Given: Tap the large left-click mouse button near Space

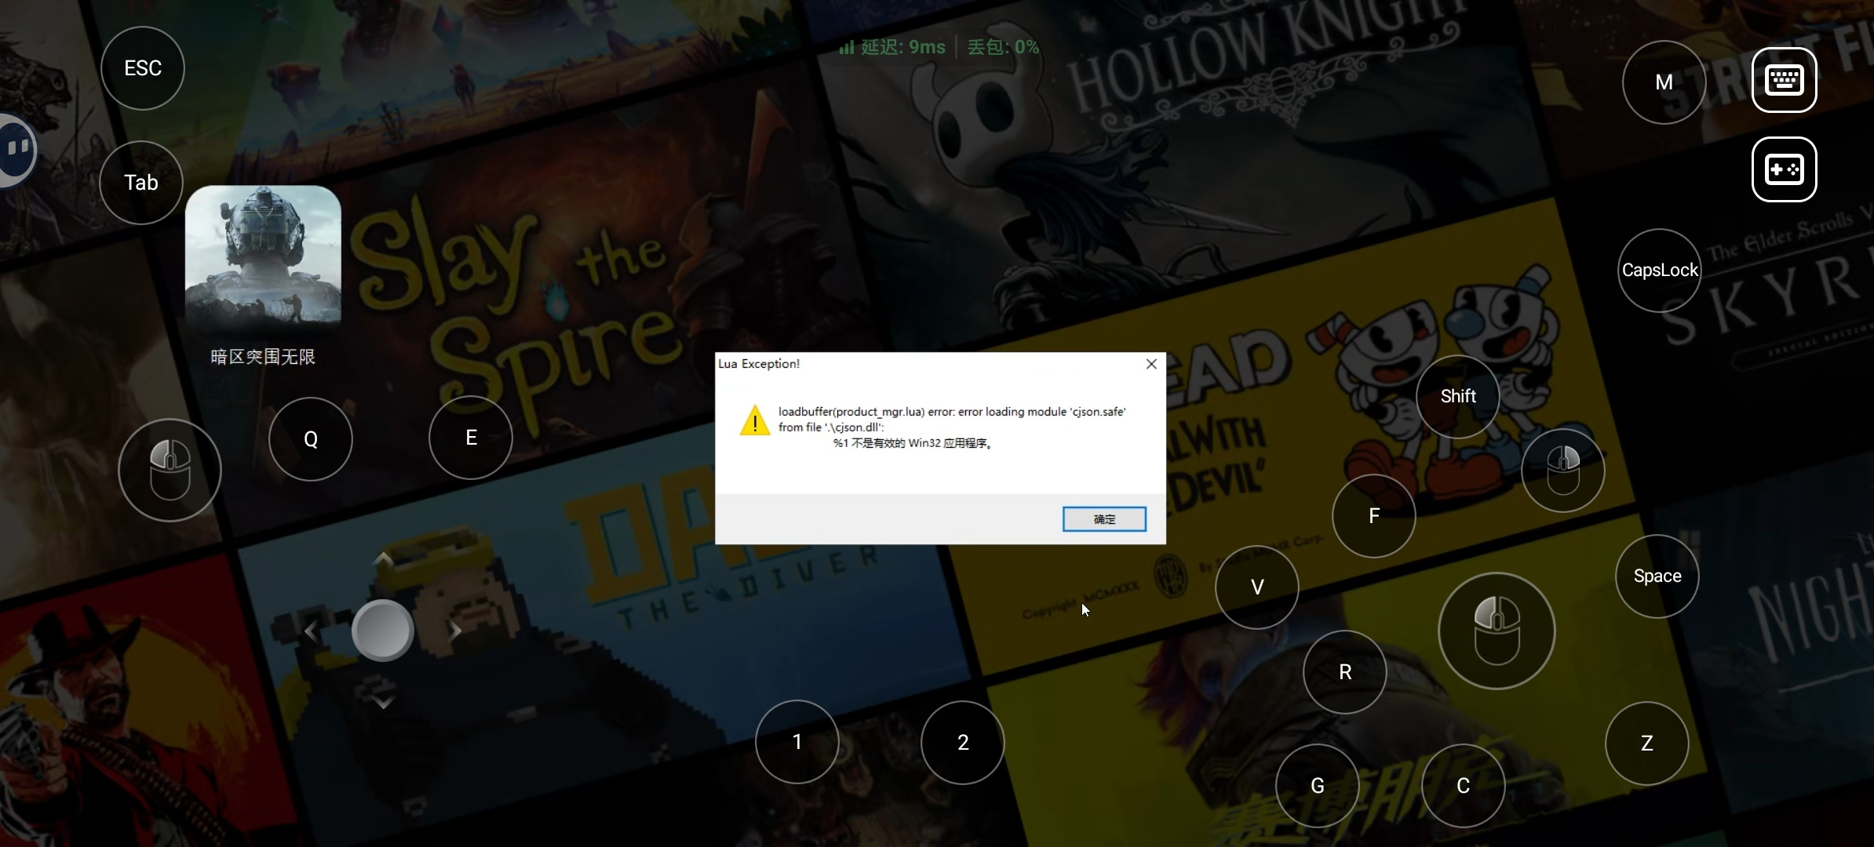Looking at the screenshot, I should click(x=1497, y=631).
